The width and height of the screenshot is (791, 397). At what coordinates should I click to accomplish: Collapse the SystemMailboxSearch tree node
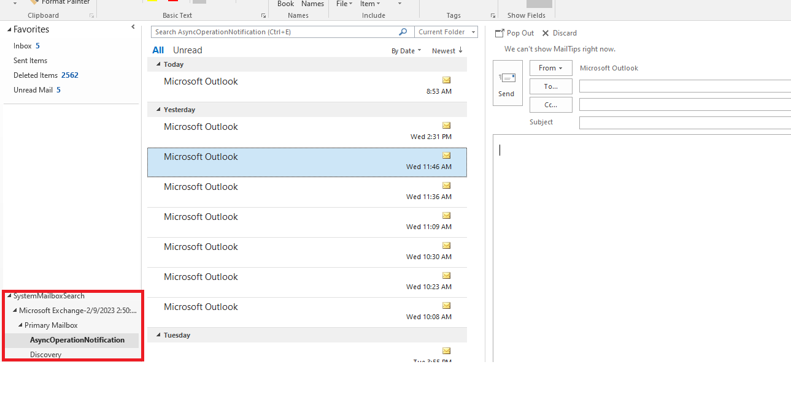(x=9, y=296)
